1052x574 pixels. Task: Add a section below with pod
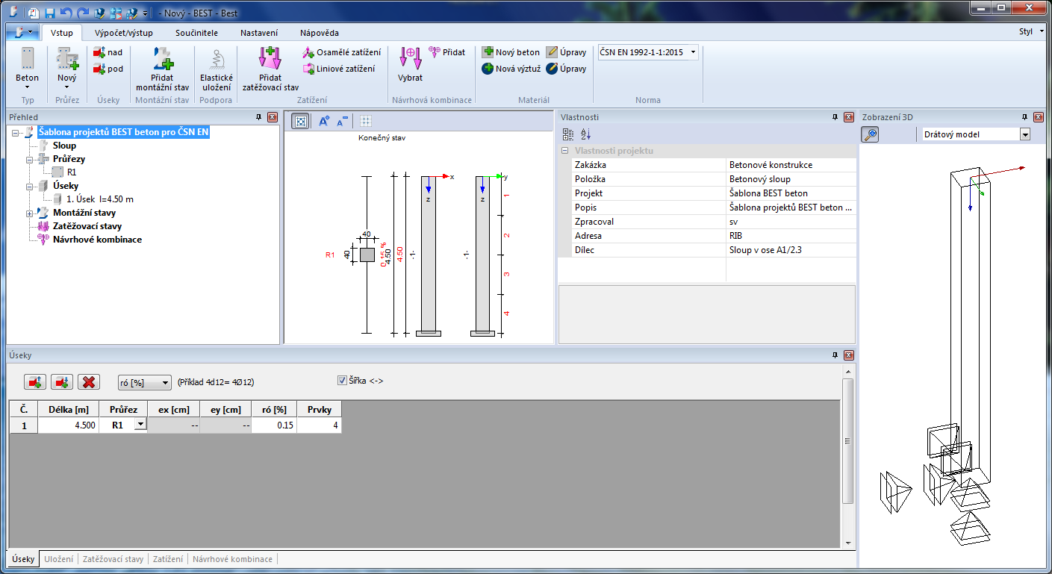tap(108, 69)
